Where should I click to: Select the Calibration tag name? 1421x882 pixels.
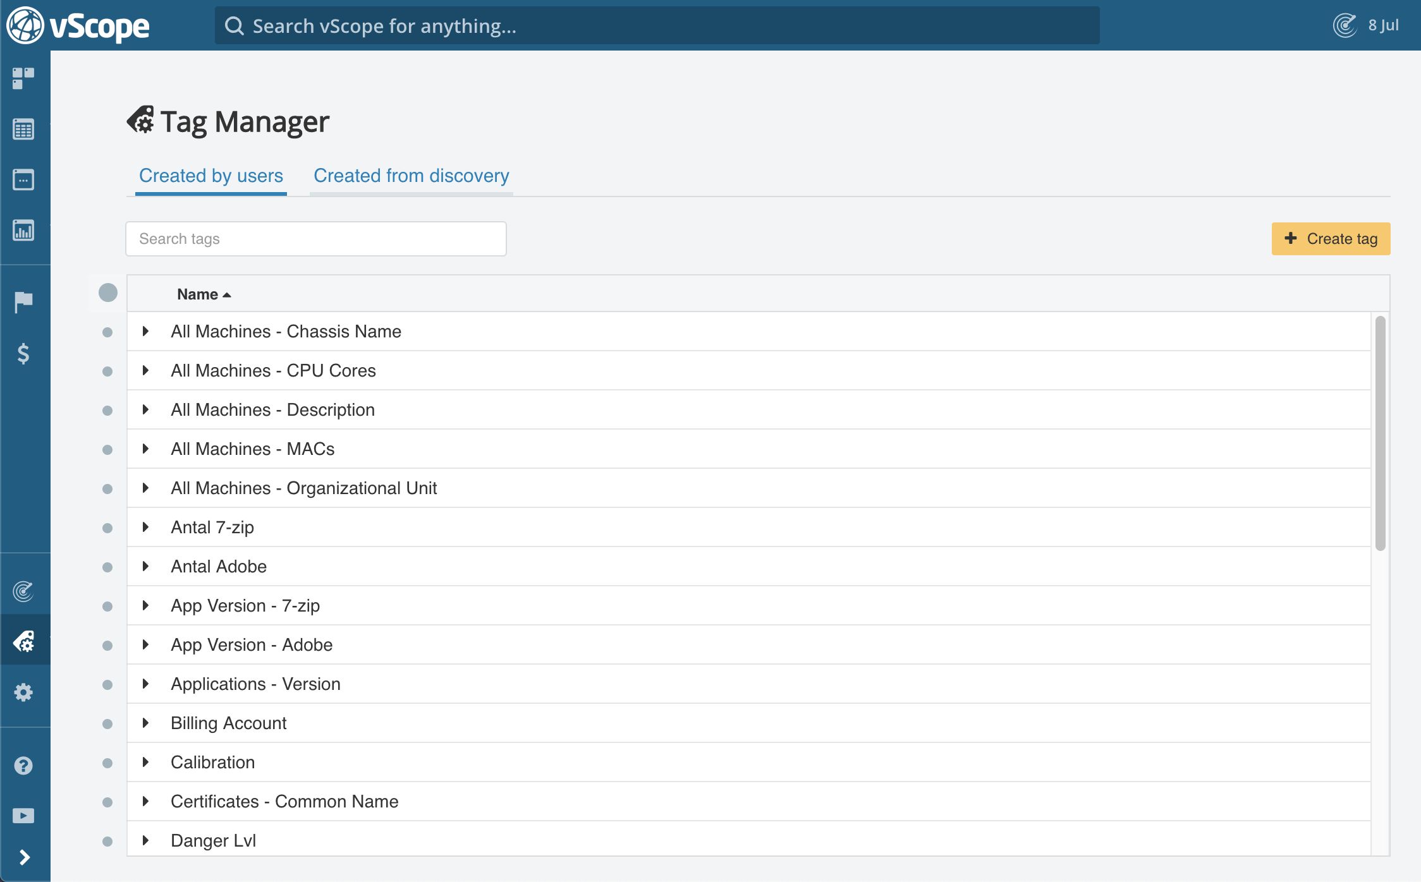pos(212,763)
